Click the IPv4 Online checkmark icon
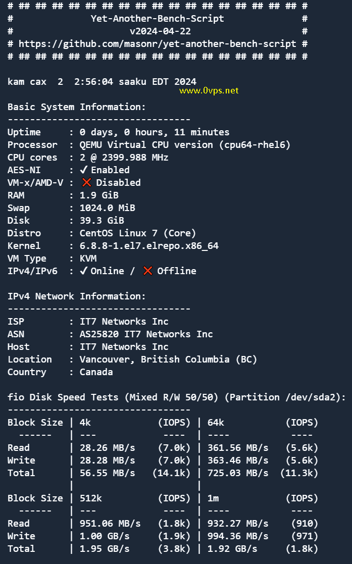Viewport: 352px width, 564px height. [83, 271]
